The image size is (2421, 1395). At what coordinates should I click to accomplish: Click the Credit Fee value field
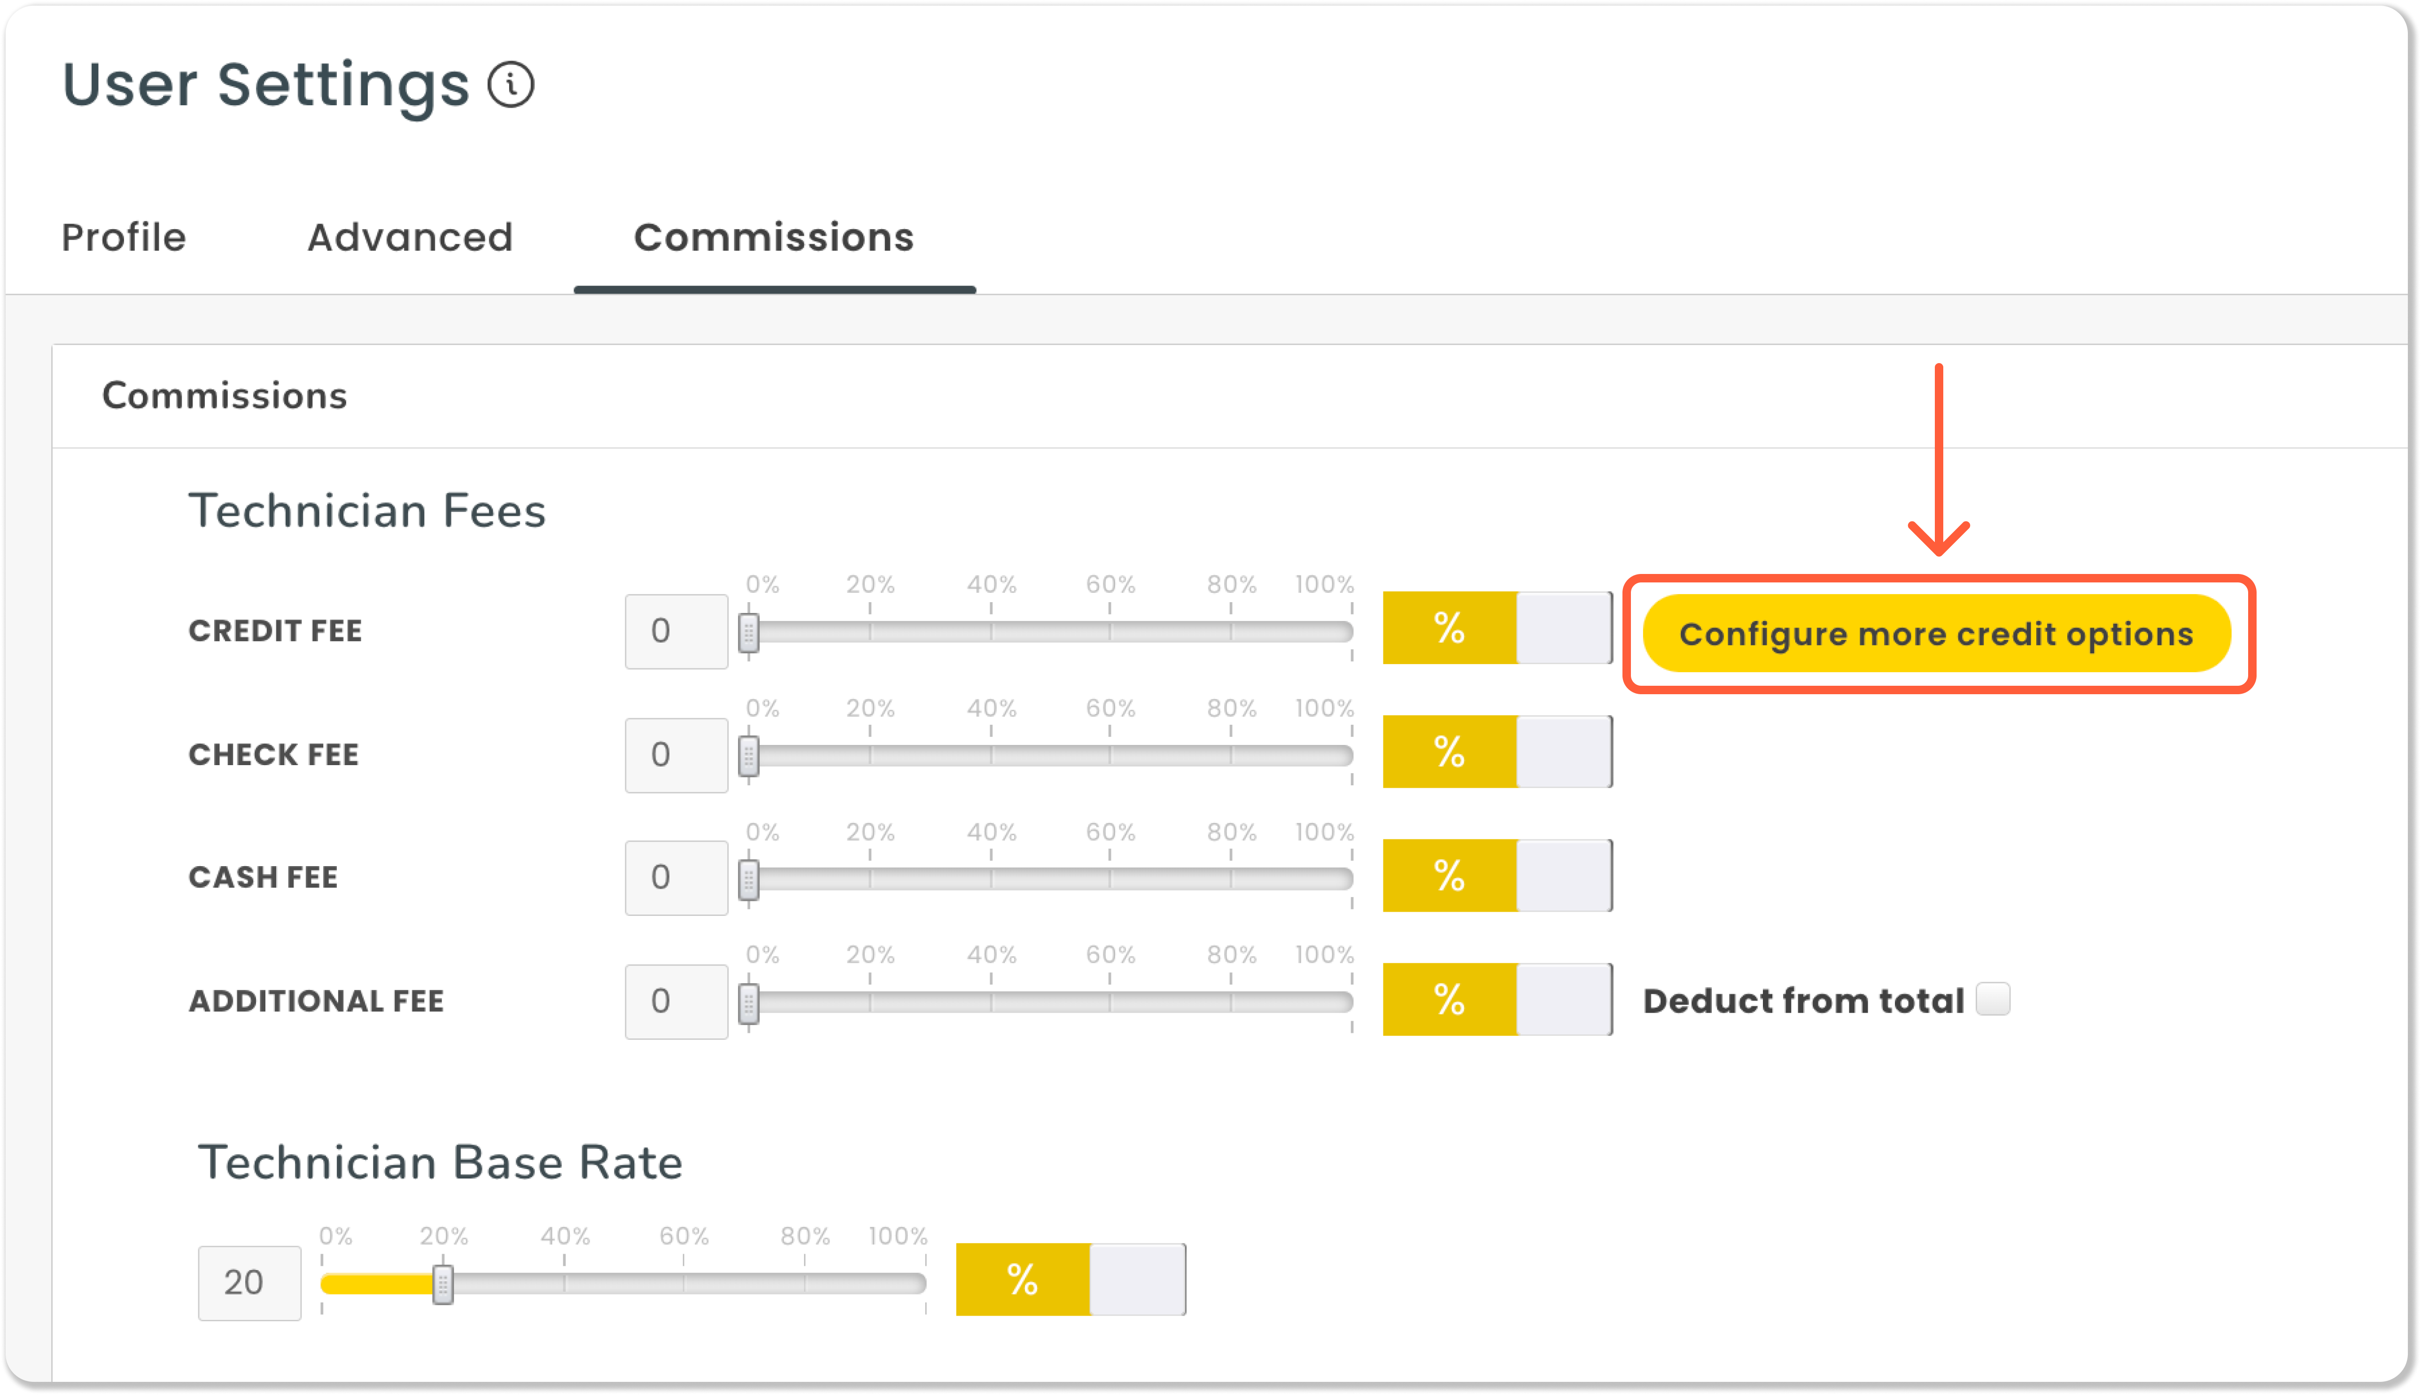click(x=676, y=631)
